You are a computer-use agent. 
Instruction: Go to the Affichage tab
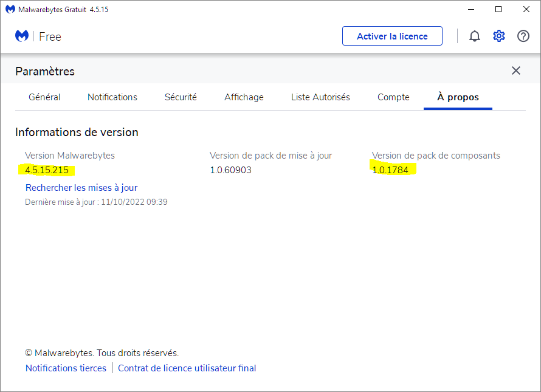[244, 97]
